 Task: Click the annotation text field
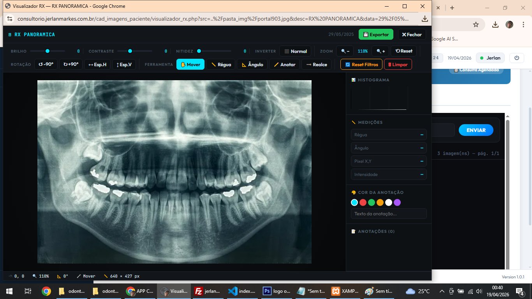[x=388, y=213]
